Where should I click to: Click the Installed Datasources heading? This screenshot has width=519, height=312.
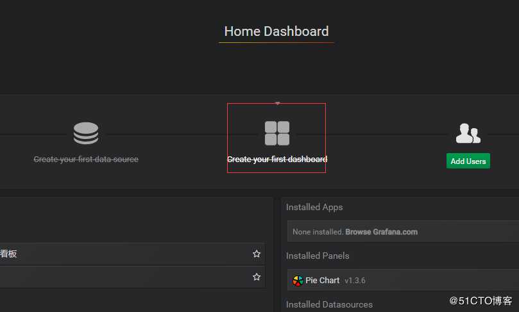click(x=329, y=304)
